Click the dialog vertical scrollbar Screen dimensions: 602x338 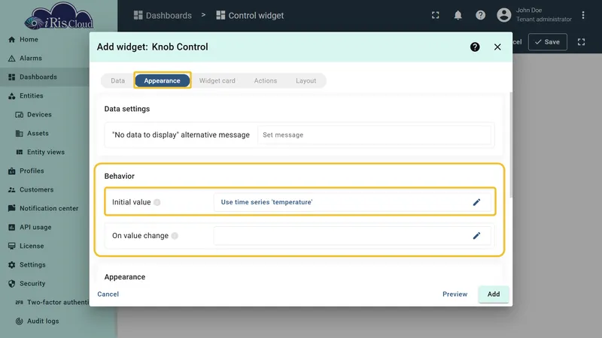coord(511,145)
